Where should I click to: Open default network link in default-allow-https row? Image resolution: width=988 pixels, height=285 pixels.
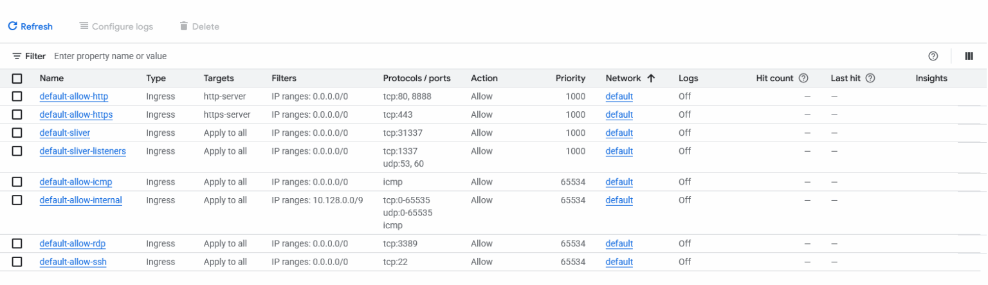click(x=619, y=115)
